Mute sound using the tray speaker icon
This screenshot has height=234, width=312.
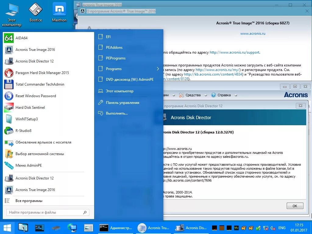[x=273, y=228]
